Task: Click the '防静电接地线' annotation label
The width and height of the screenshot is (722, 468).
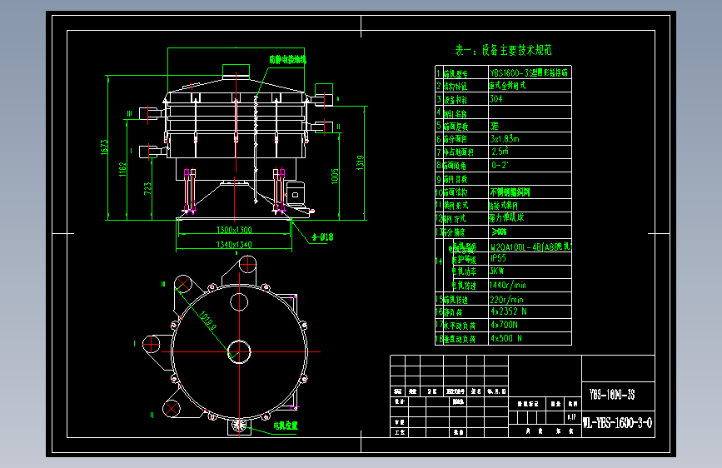Action: (x=288, y=59)
